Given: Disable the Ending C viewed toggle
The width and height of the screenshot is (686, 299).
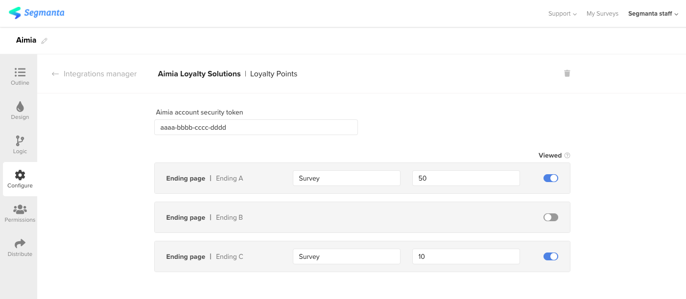Looking at the screenshot, I should 551,256.
